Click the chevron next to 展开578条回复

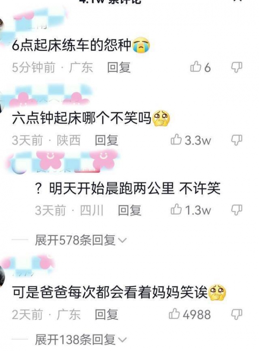[x=122, y=240]
